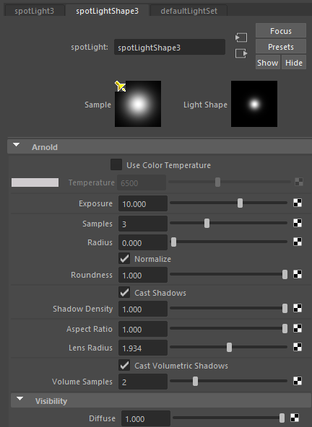
Task: Click the Lens Radius map checker icon
Action: [x=298, y=347]
